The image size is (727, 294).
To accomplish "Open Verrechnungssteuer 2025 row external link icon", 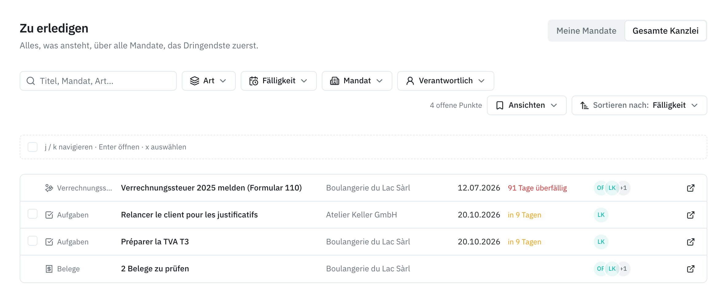I will (x=690, y=188).
